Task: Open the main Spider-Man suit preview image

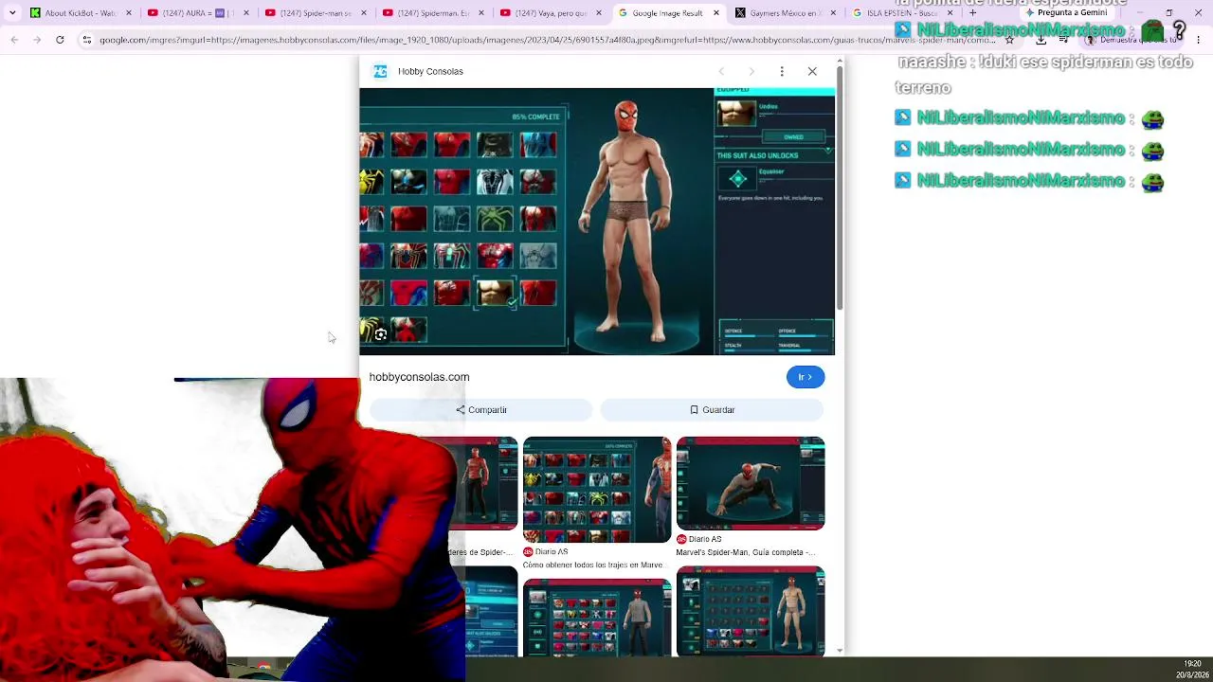Action: coord(597,222)
